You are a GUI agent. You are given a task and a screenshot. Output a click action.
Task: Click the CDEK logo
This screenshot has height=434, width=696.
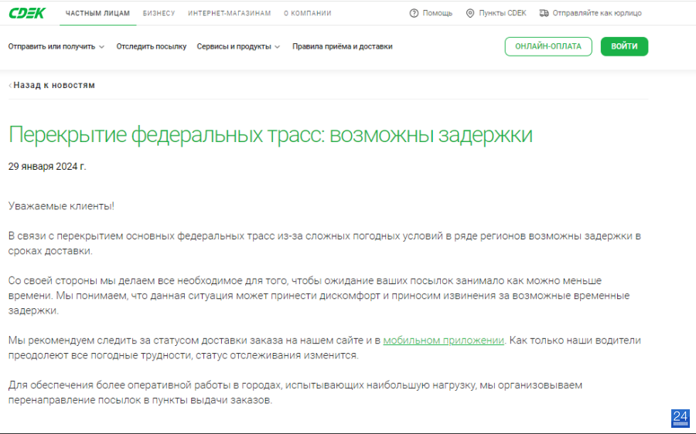point(27,13)
